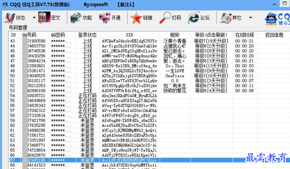Screen dimensions: 290x169
Task: Select QQ number 54649669 in row 55
Action: click(36, 101)
